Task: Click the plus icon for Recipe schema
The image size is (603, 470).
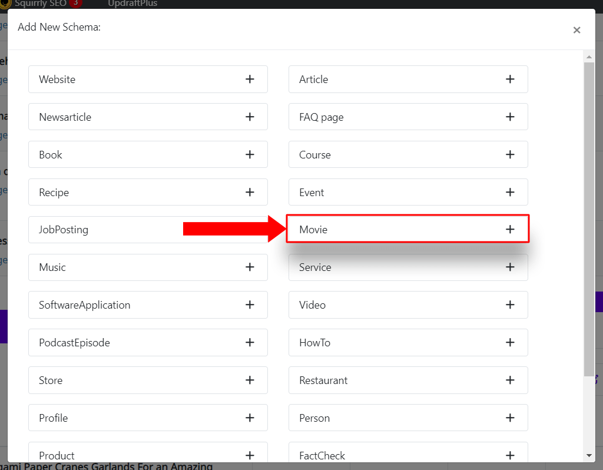Action: pos(250,193)
